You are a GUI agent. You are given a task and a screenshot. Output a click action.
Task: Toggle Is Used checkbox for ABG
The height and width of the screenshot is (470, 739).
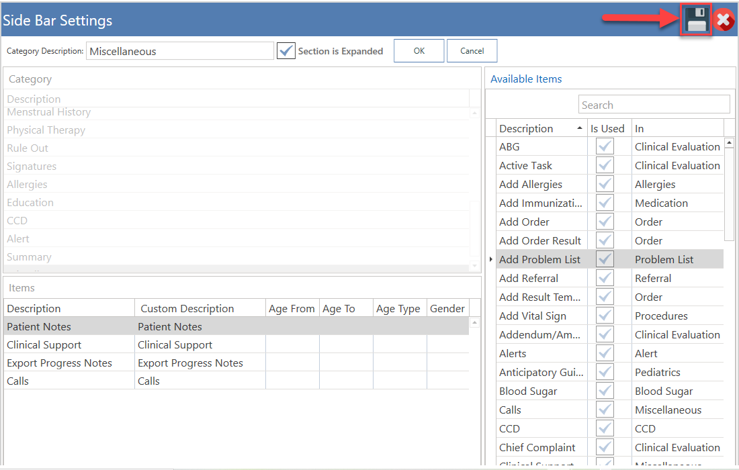(x=605, y=146)
